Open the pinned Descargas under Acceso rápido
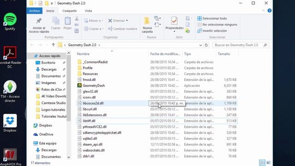The image size is (295, 166). click(x=49, y=70)
